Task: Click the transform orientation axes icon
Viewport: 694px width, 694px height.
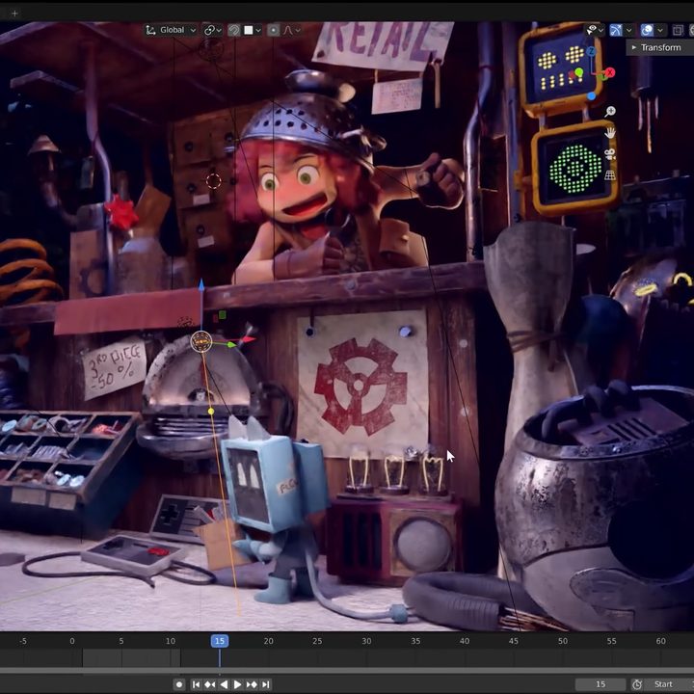Action: (x=151, y=30)
